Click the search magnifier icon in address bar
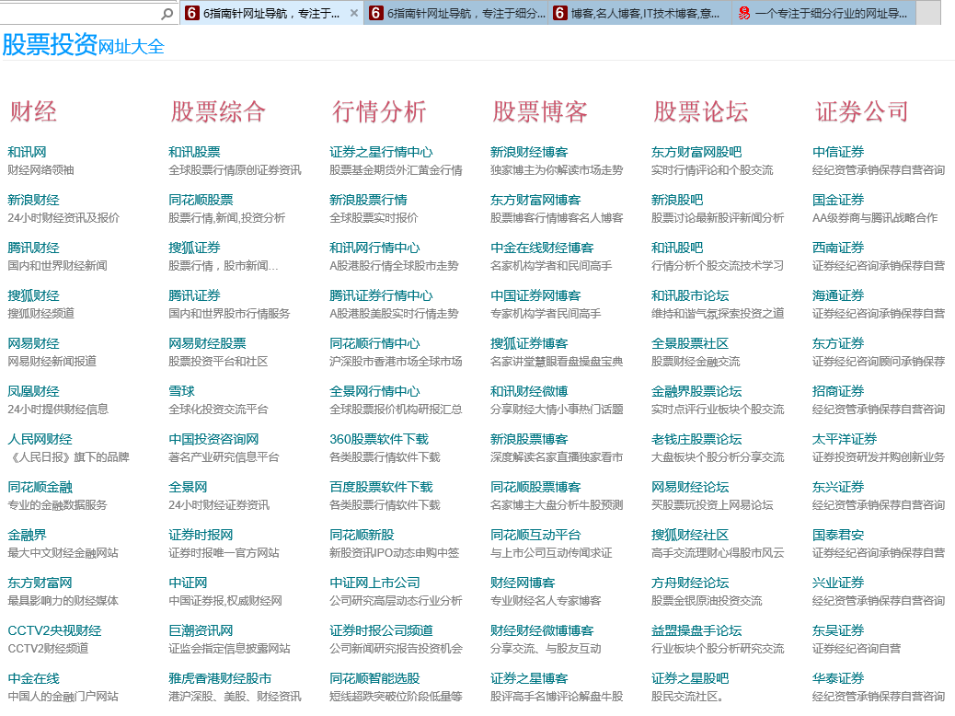 click(x=167, y=14)
